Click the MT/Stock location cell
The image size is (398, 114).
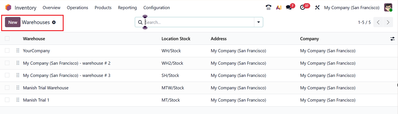(x=171, y=100)
